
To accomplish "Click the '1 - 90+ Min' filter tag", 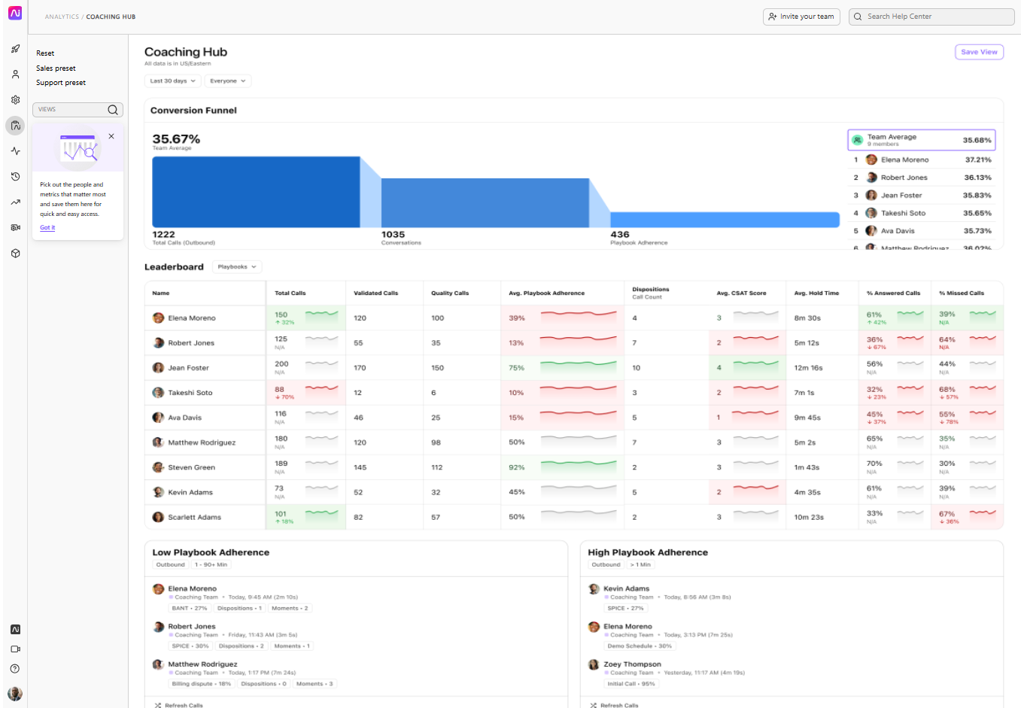I will pos(211,565).
